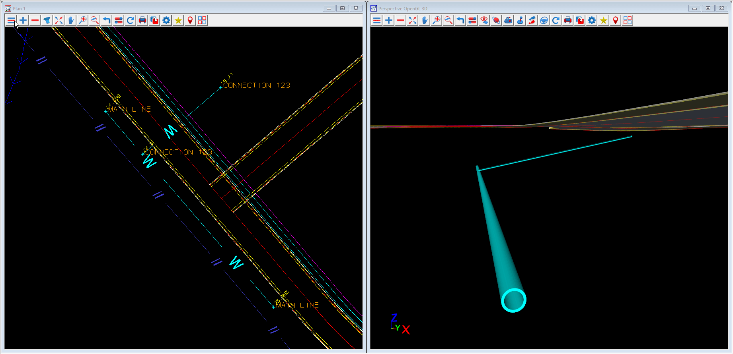Click the steering wheel drive icon
733x354 pixels.
544,20
